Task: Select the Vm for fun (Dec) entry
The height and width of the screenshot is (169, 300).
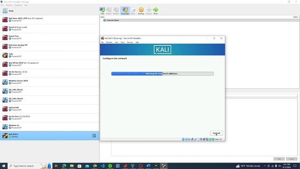Action: coord(50,73)
